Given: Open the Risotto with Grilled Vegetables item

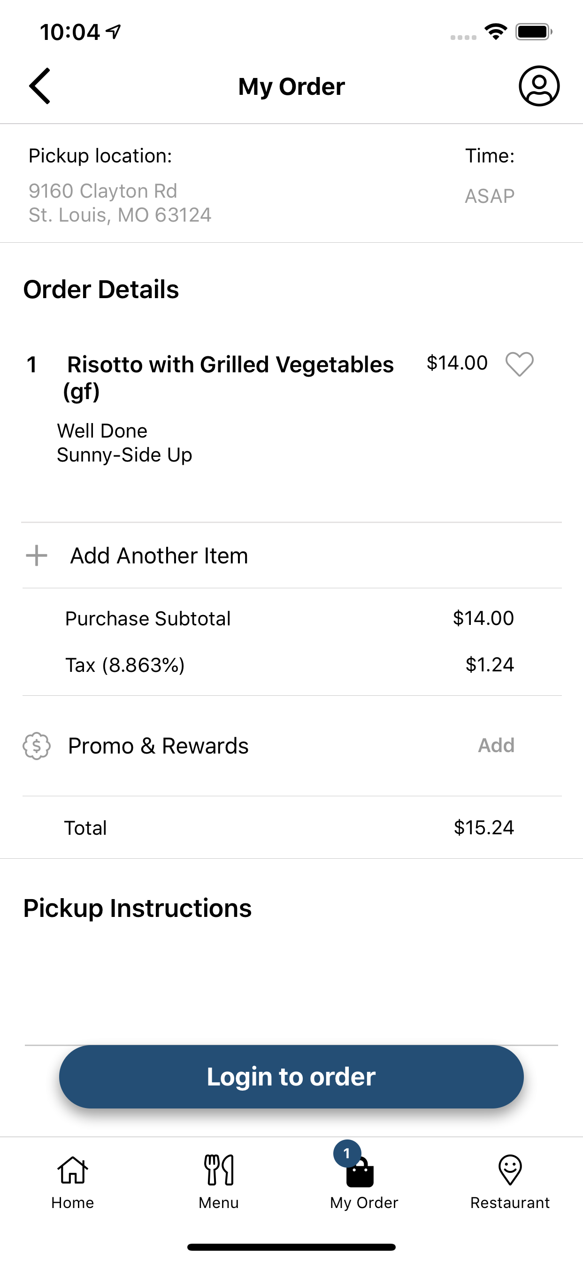Looking at the screenshot, I should tap(228, 377).
